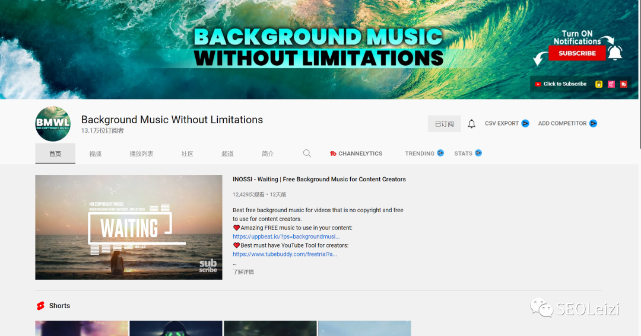Open the second Shorts thumbnail with green mask

(176, 328)
